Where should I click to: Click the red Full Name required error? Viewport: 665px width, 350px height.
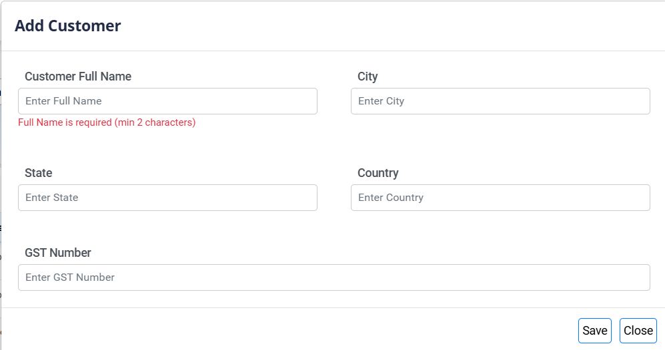point(107,122)
